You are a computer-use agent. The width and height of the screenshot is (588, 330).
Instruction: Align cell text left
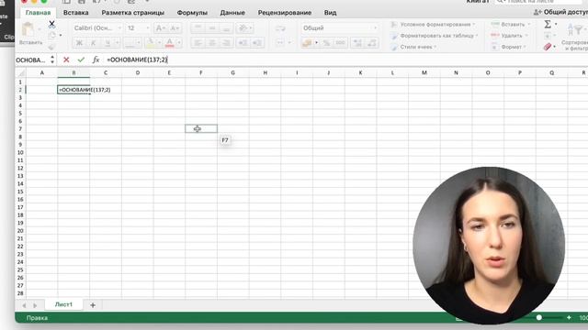click(x=198, y=43)
